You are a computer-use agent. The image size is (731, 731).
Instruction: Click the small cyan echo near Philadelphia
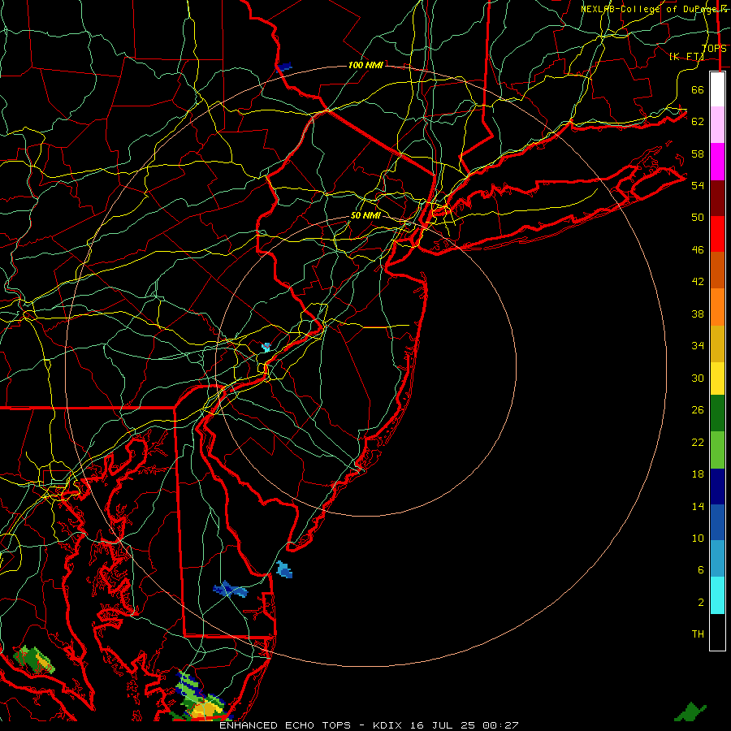pos(266,347)
